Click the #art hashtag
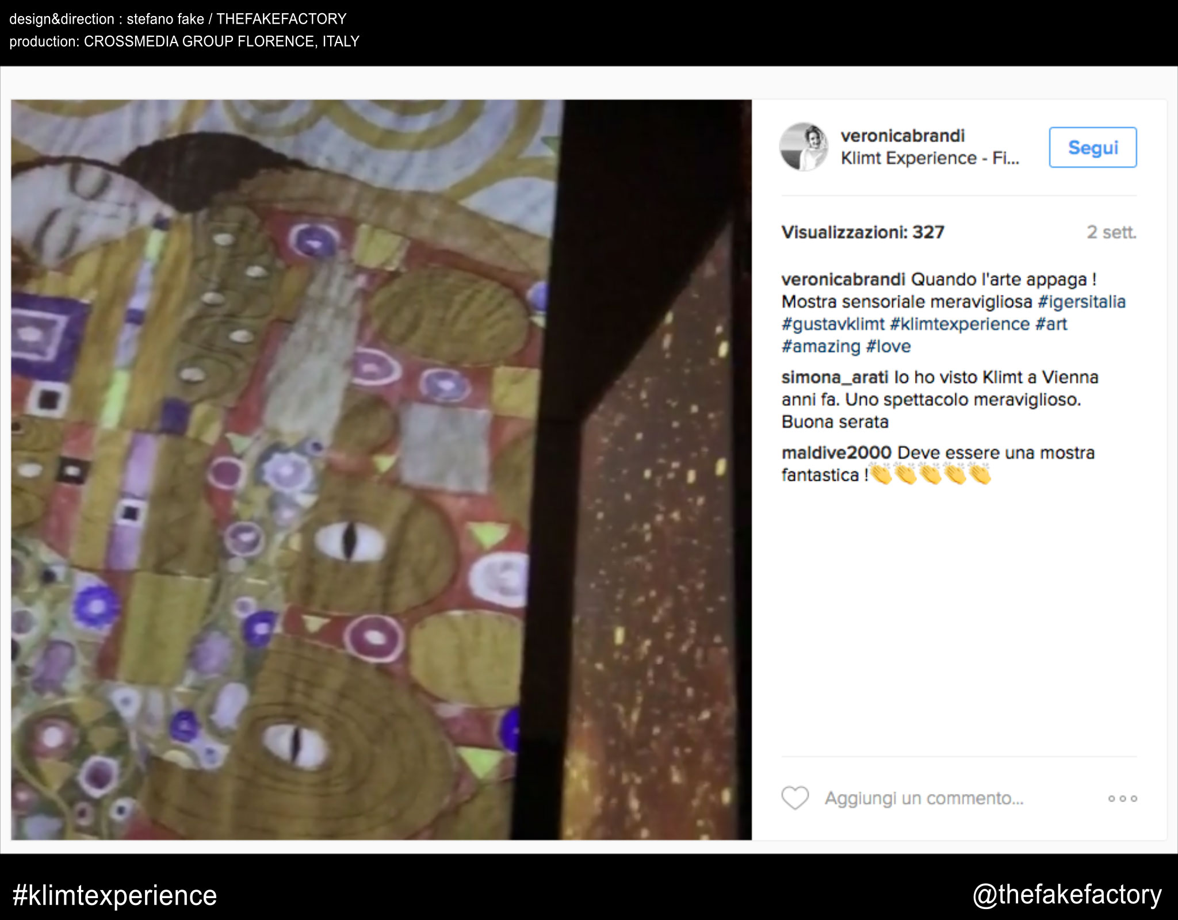This screenshot has height=920, width=1178. 1051,324
